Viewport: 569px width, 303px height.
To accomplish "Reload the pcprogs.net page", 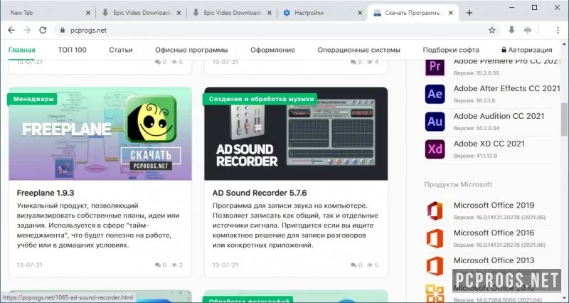I will click(43, 30).
